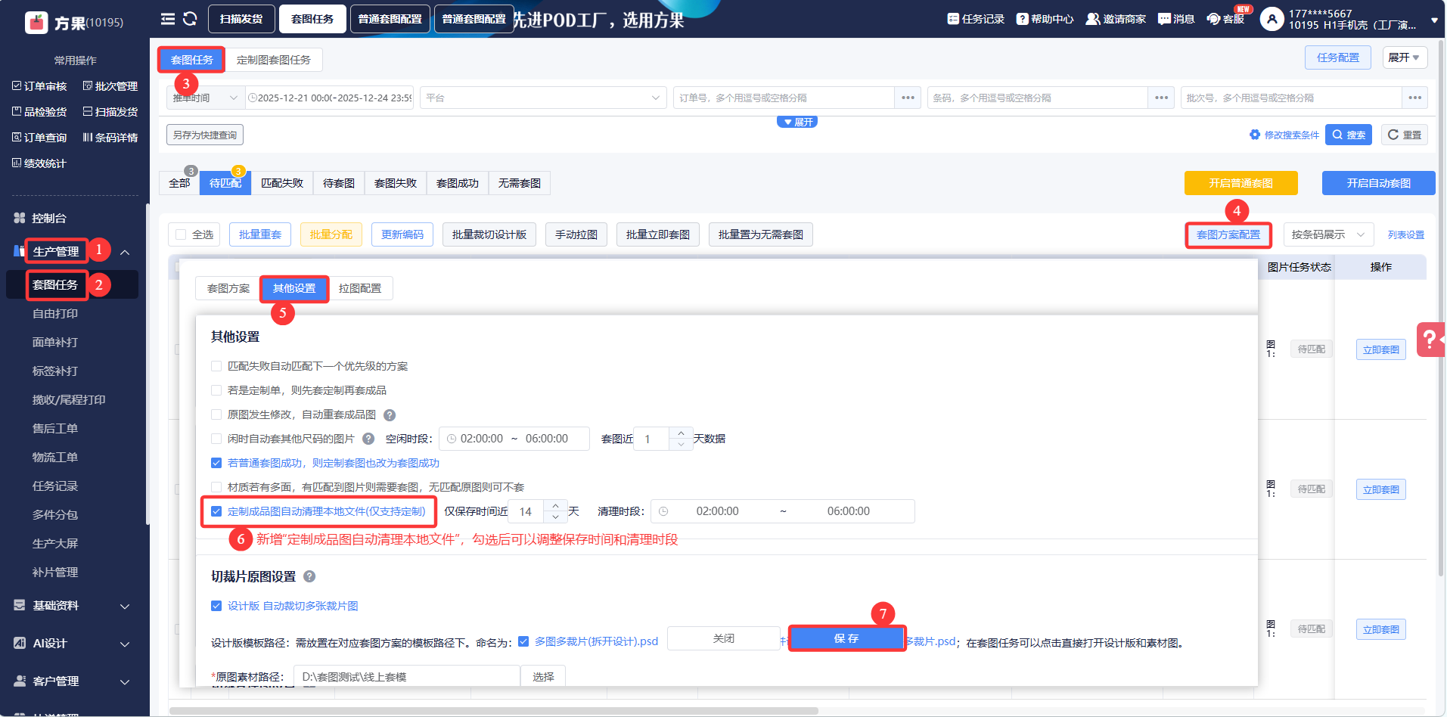Screen dimensions: 1447x717
Task: Uncheck 若普通套图成功，则定制套图也改为套图成功
Action: 216,463
